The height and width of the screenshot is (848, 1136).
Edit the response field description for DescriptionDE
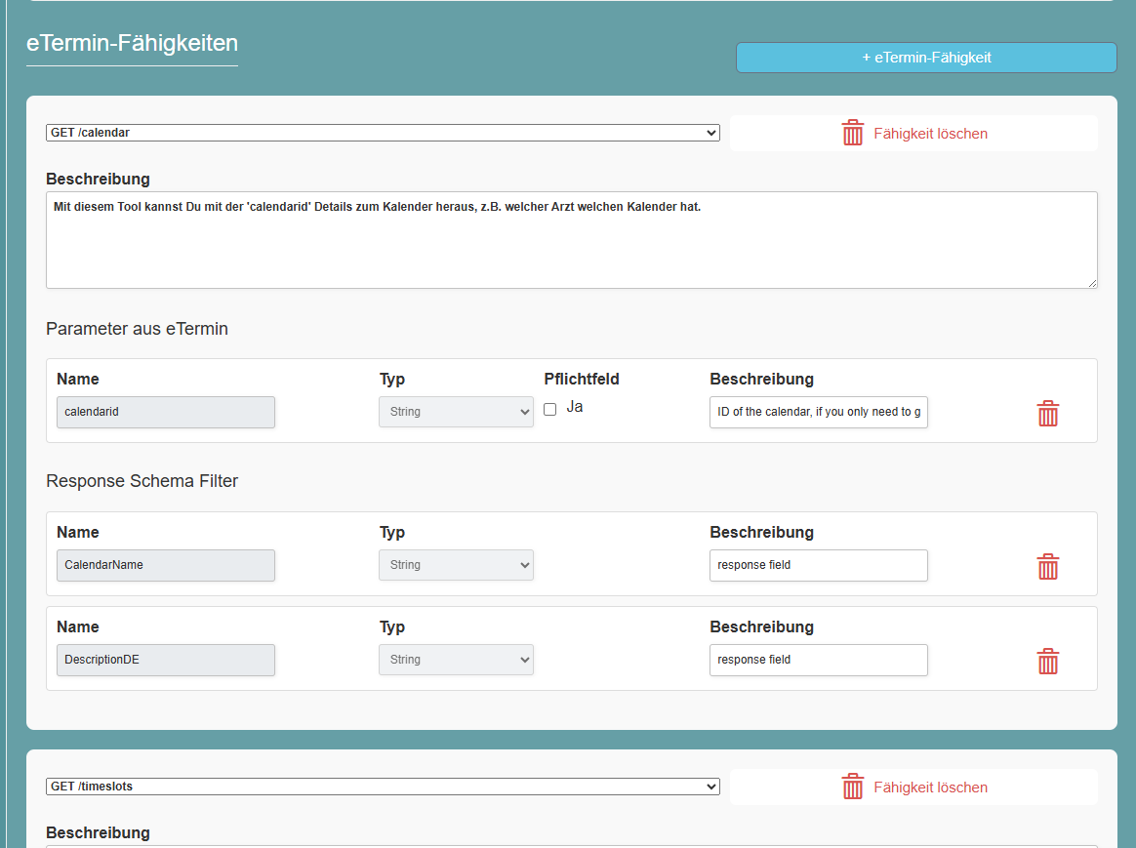pos(818,660)
